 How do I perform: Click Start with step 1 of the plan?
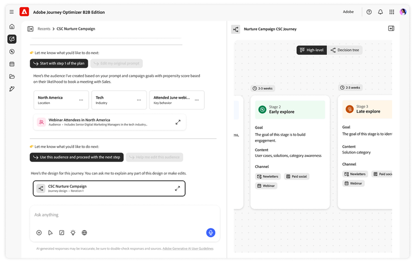tap(59, 64)
